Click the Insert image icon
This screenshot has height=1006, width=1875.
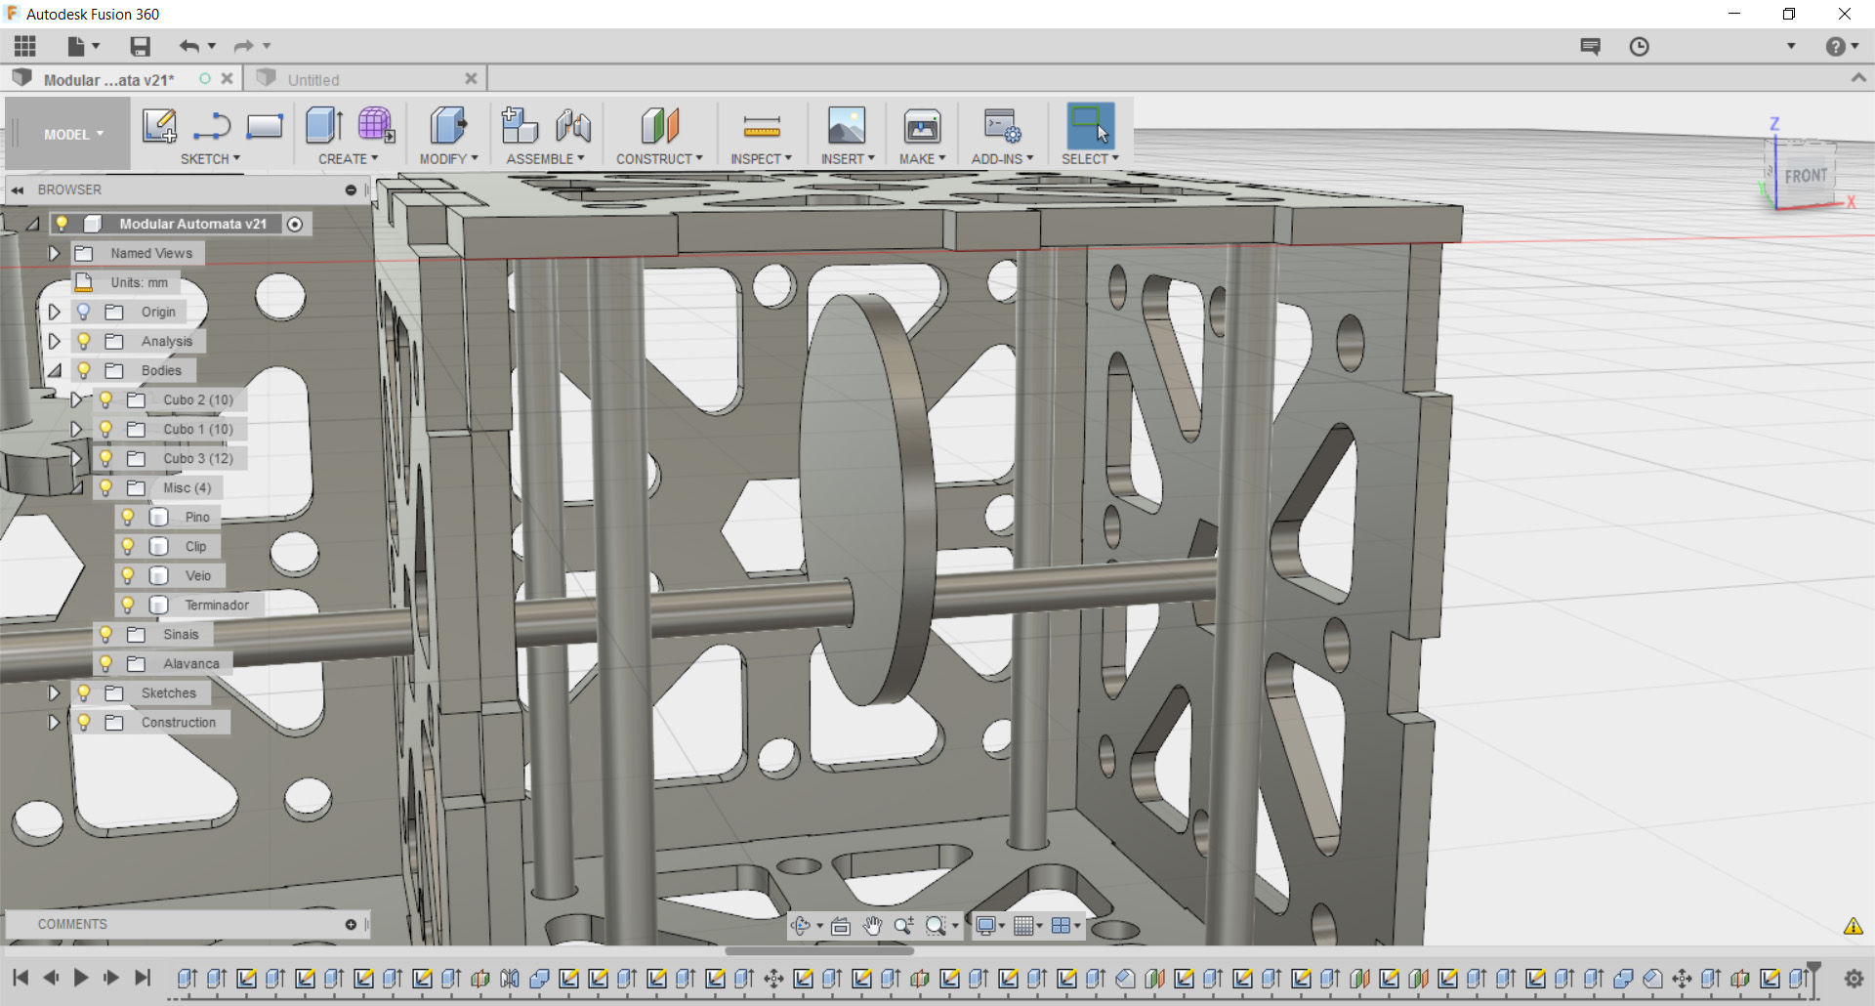847,126
